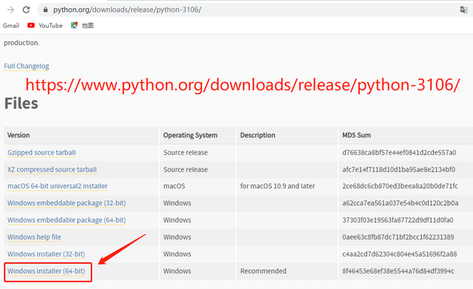Open the YouTube bookmark icon
473x289 pixels.
click(31, 25)
